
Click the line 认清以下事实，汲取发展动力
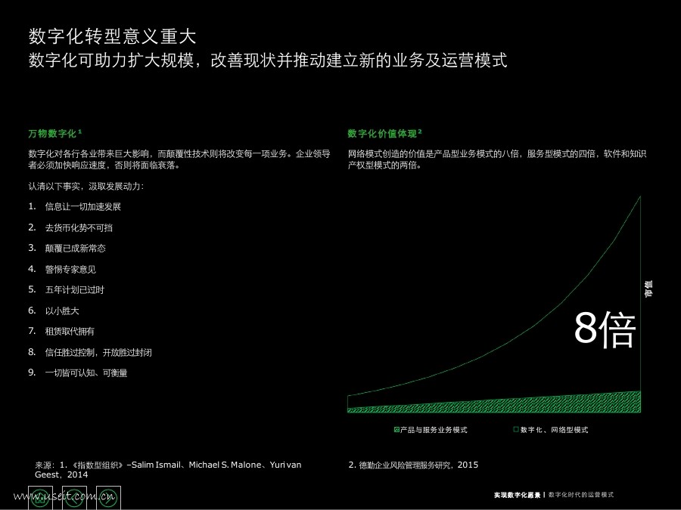(86, 186)
